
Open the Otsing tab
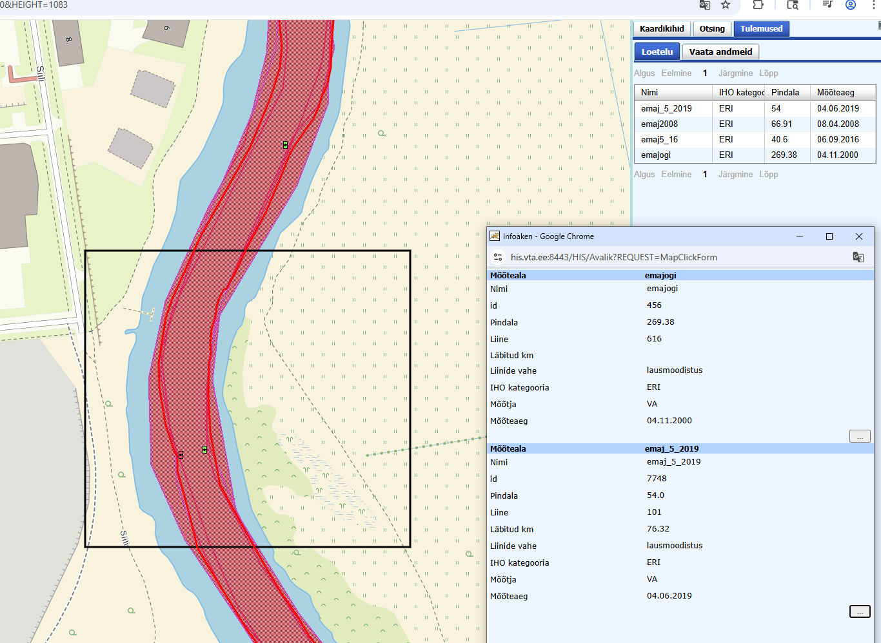click(712, 29)
